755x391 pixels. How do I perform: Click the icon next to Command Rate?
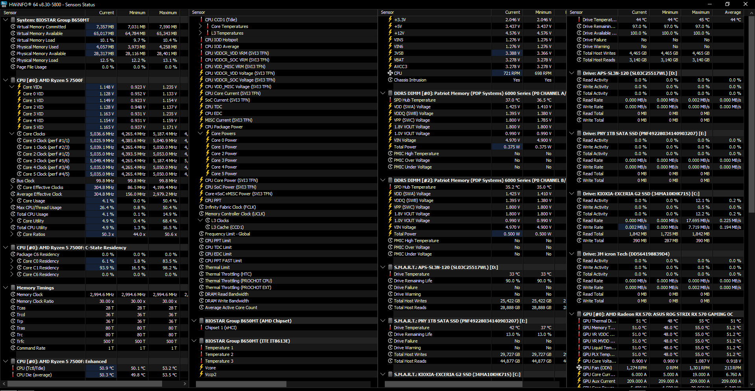coord(13,348)
